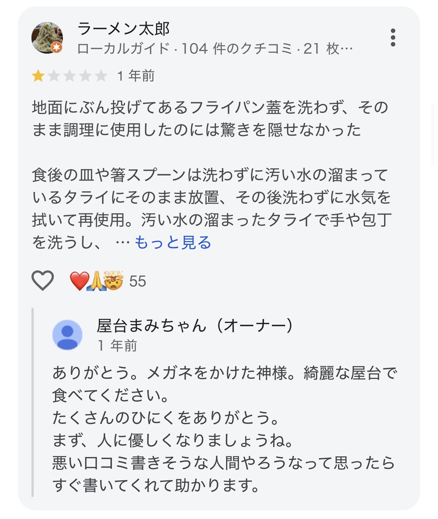Image resolution: width=438 pixels, height=519 pixels.
Task: Click the gold filled rating star
Action: tap(38, 76)
